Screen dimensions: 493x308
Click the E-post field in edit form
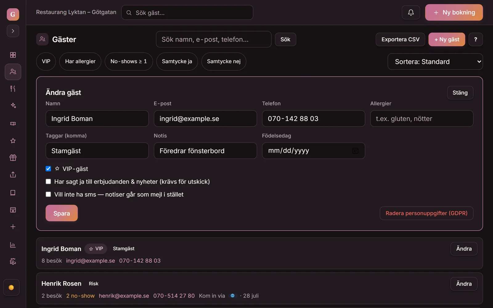(205, 119)
